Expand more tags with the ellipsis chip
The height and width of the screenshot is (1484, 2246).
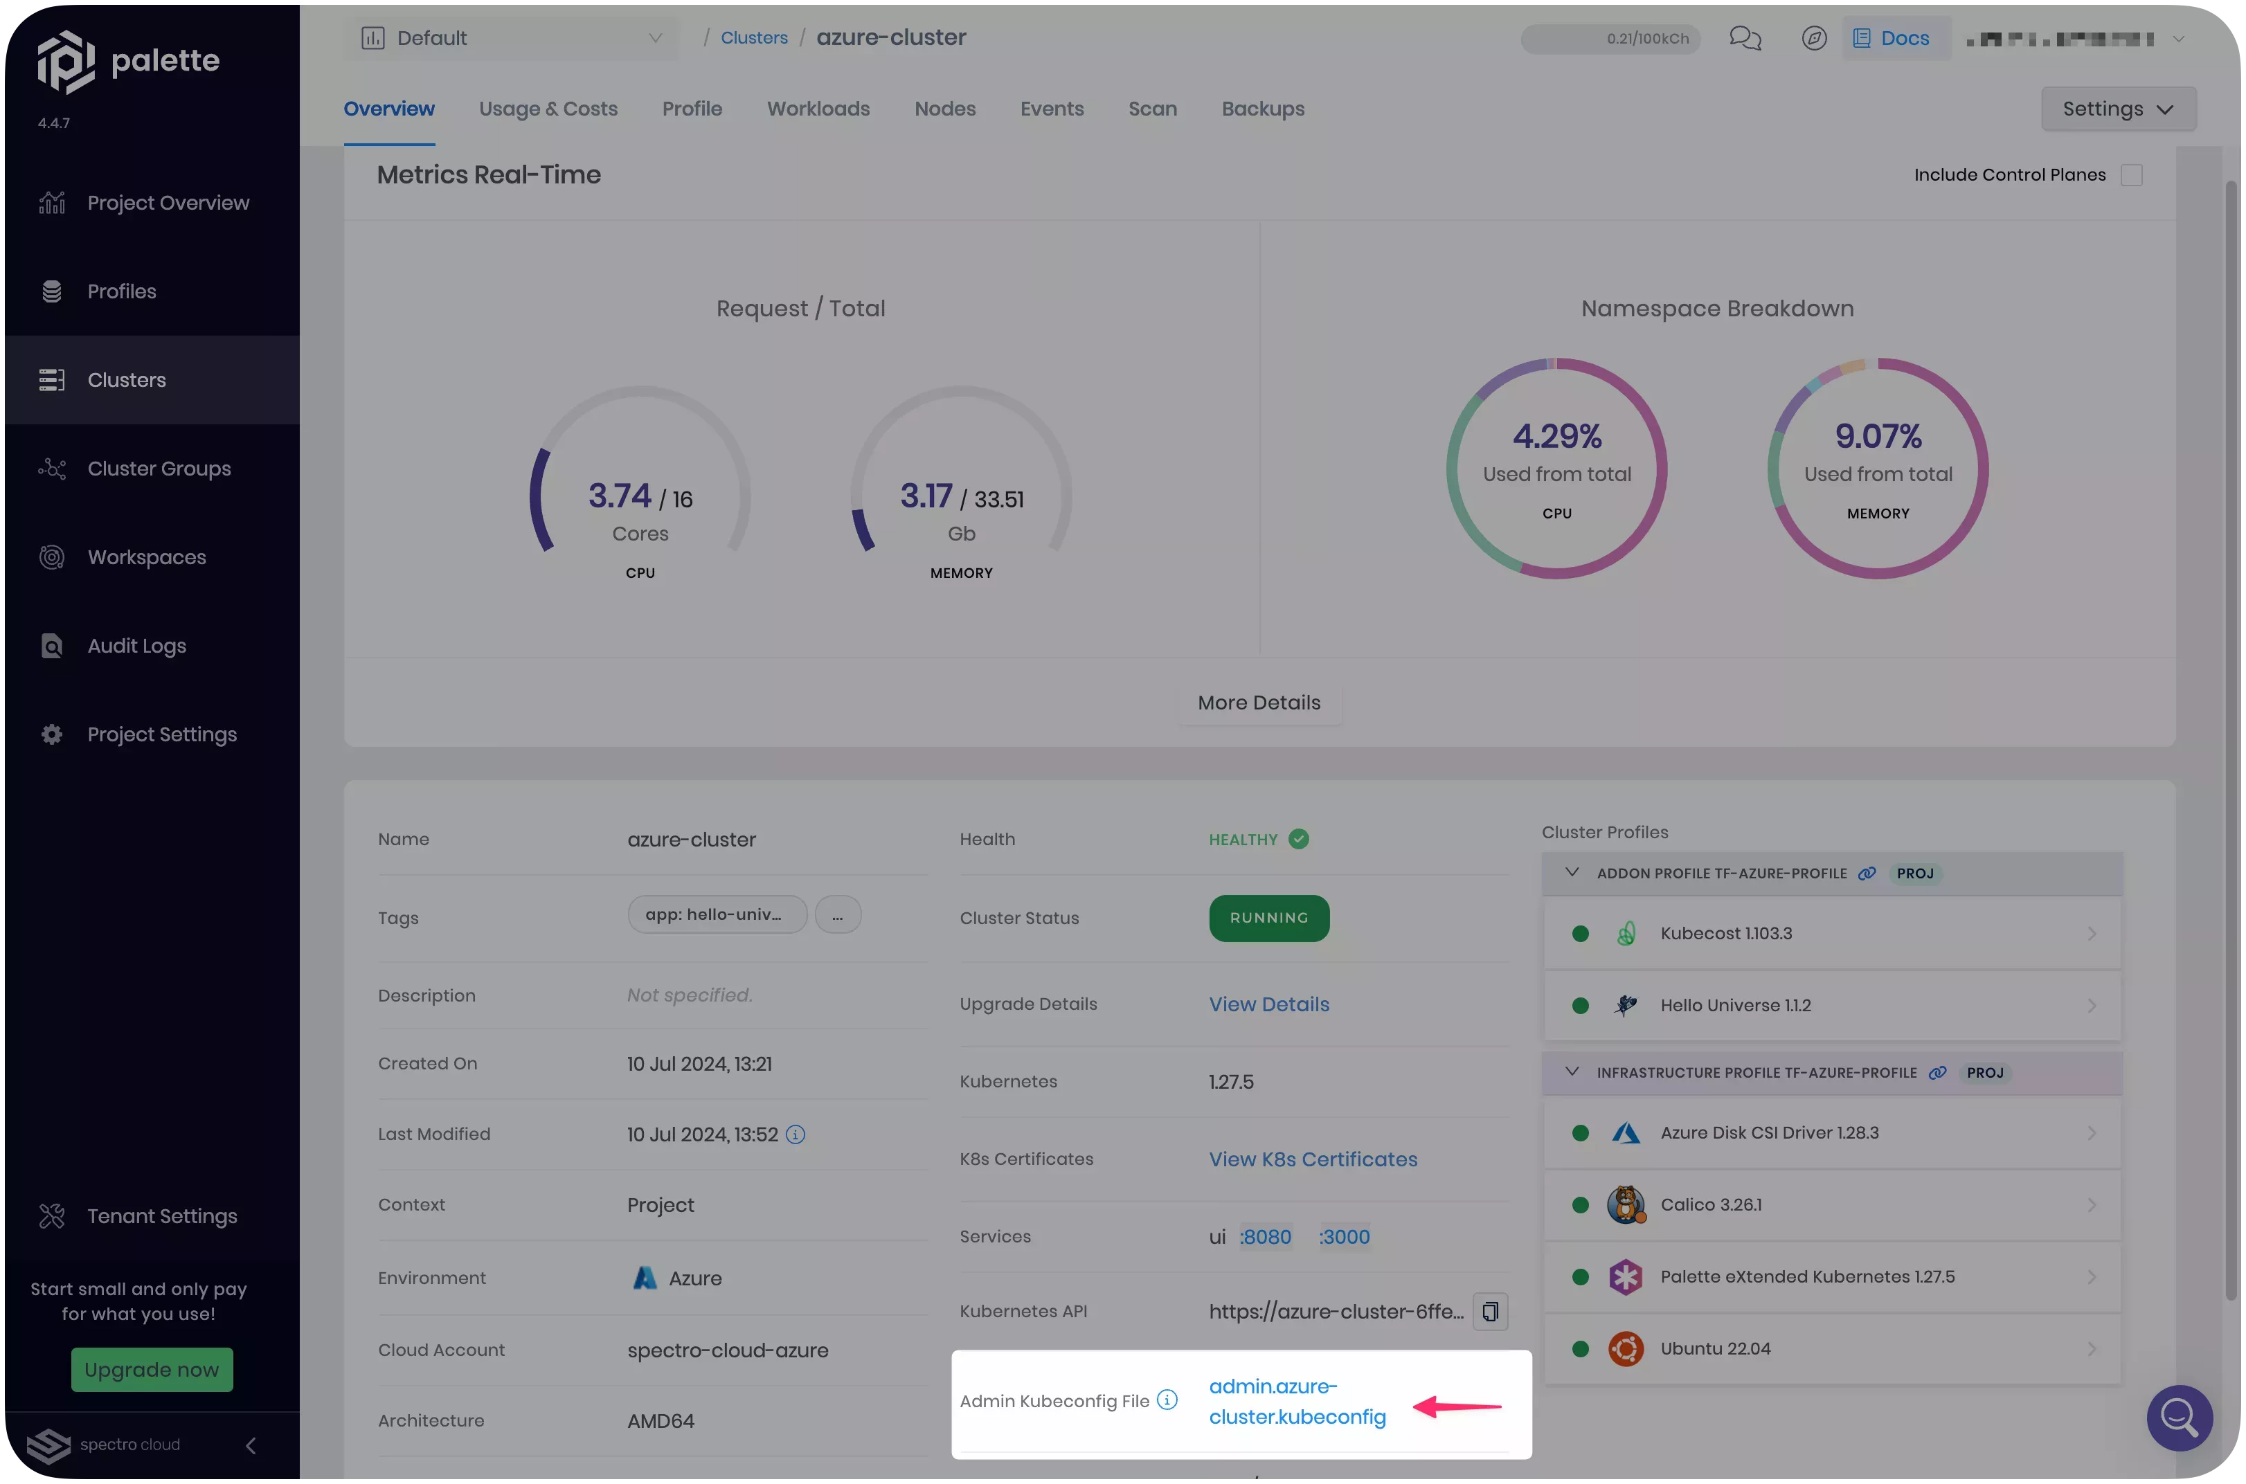838,915
